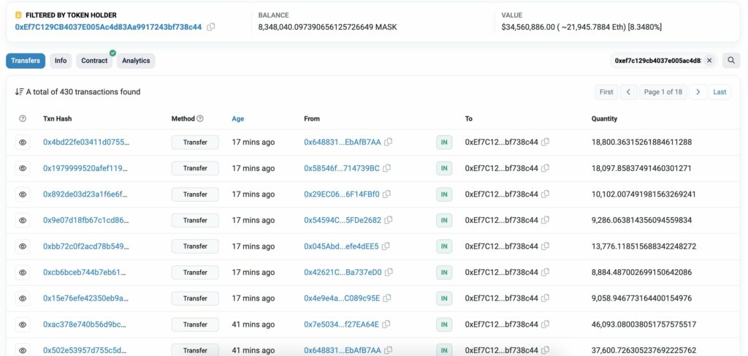748x356 pixels.
Task: Open Method column help icon
Action: click(x=200, y=118)
